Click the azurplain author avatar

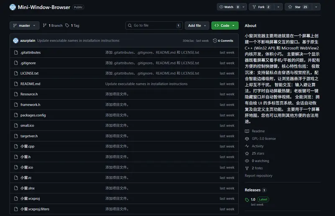[15, 41]
